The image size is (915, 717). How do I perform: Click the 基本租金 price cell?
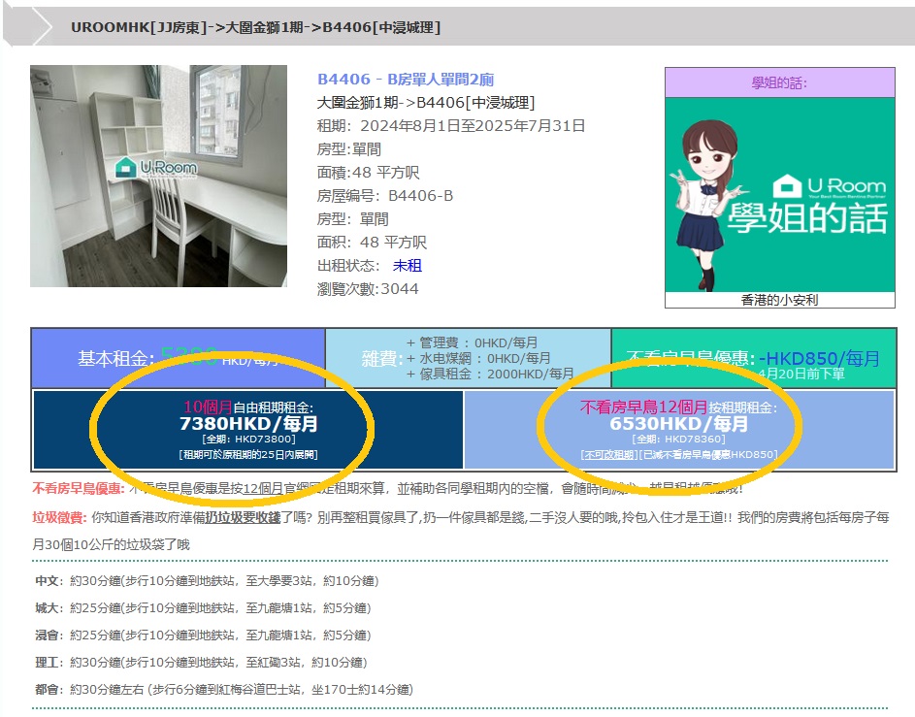(x=178, y=358)
